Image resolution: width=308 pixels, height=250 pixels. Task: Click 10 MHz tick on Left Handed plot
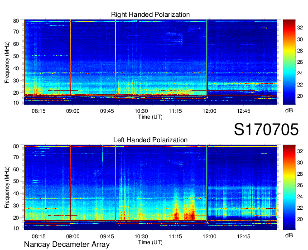(16, 228)
